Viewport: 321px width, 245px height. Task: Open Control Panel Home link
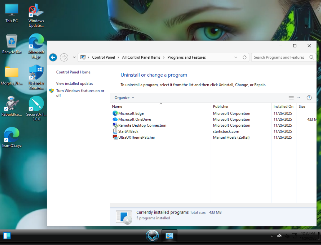tap(73, 72)
